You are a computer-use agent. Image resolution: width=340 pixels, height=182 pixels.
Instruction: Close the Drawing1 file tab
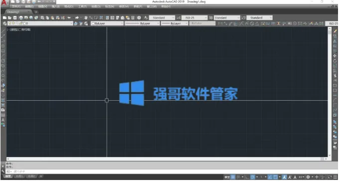point(28,12)
